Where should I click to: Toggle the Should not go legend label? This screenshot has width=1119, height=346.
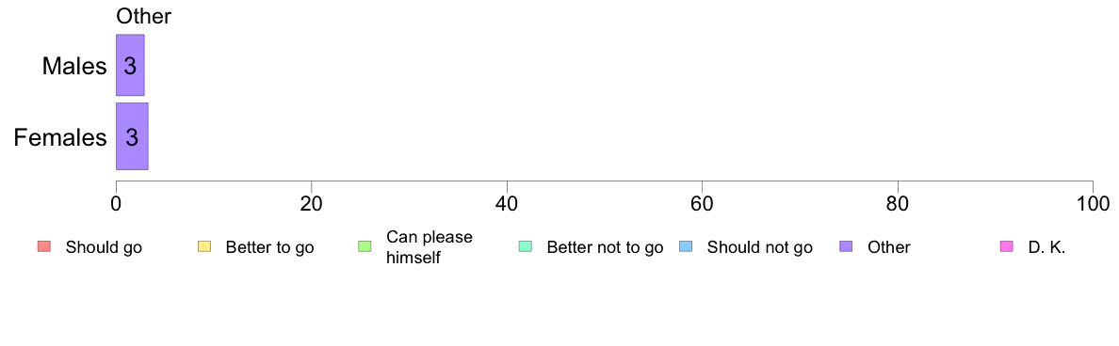(x=759, y=248)
